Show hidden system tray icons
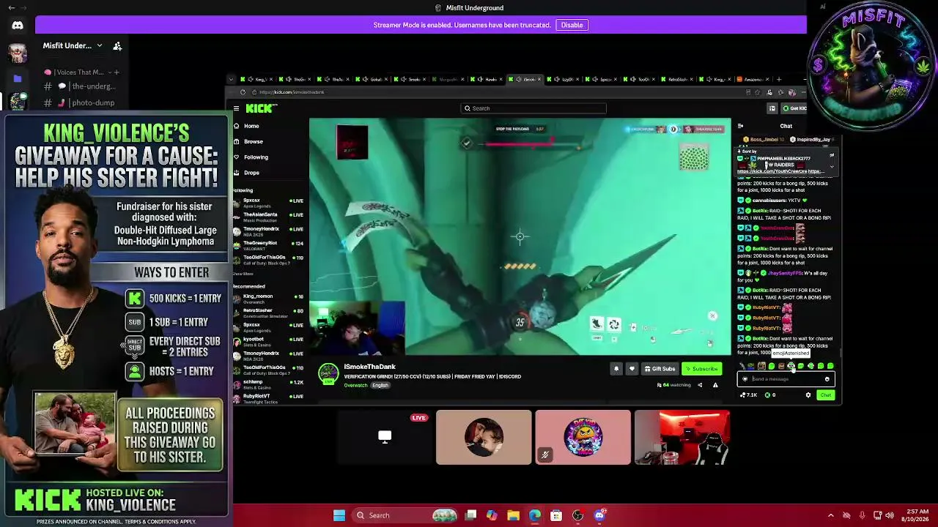This screenshot has height=527, width=938. coord(831,515)
